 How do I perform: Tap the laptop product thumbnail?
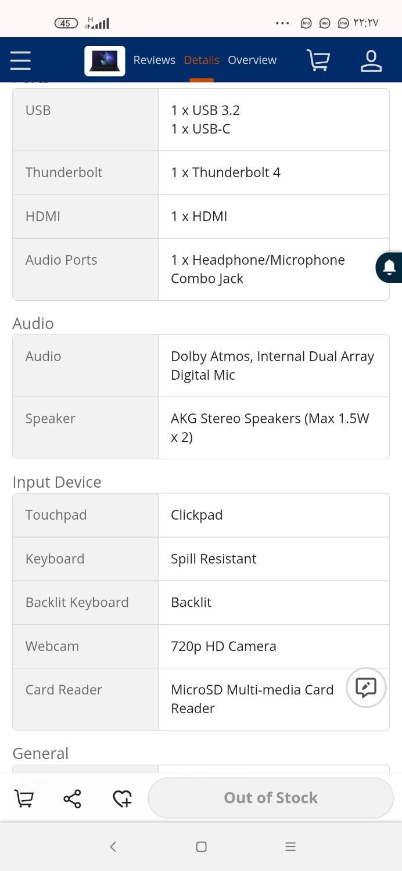point(105,60)
